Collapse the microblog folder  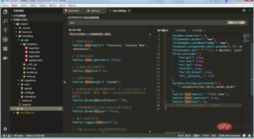tap(36, 36)
